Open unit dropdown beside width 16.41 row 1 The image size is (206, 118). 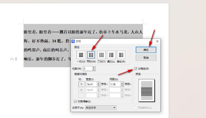point(104,84)
